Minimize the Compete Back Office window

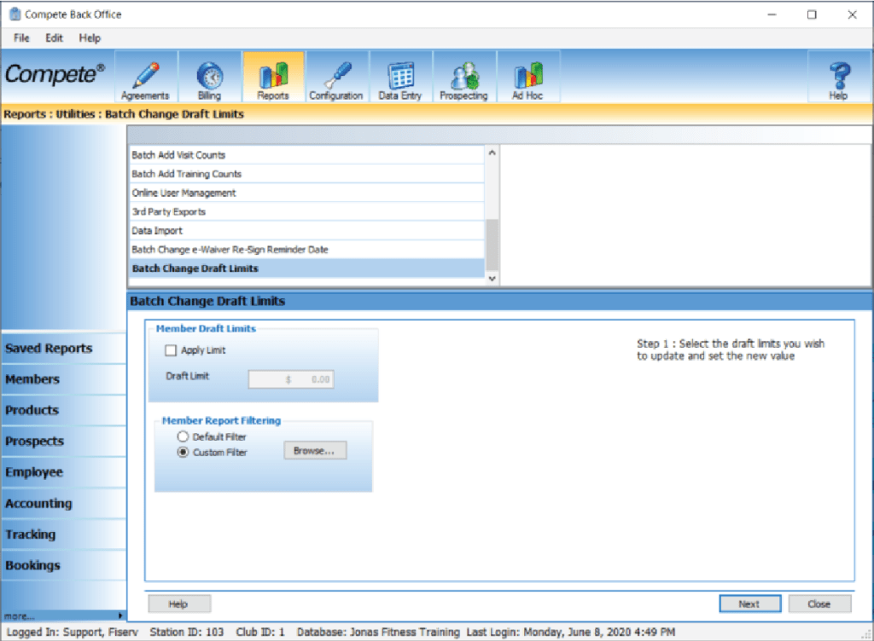coord(772,14)
